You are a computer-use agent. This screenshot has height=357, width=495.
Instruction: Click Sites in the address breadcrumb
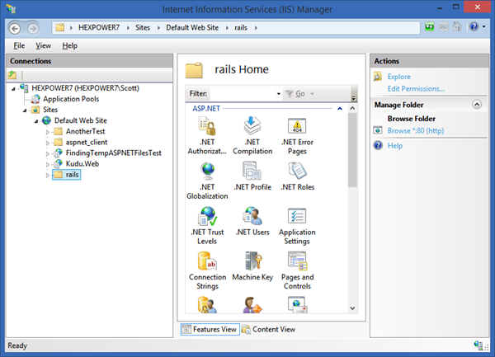[x=143, y=28]
